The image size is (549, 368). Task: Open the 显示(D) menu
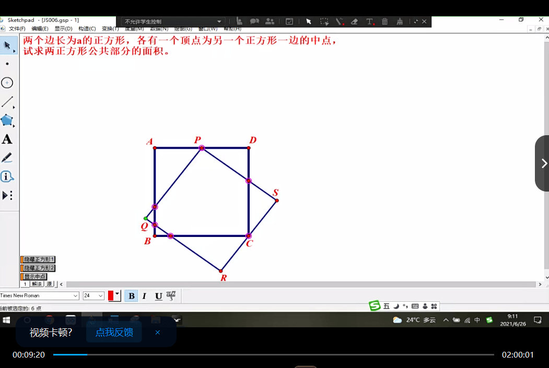coord(63,29)
